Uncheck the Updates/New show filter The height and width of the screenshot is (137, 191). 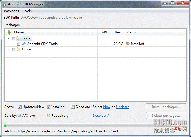click(x=20, y=107)
